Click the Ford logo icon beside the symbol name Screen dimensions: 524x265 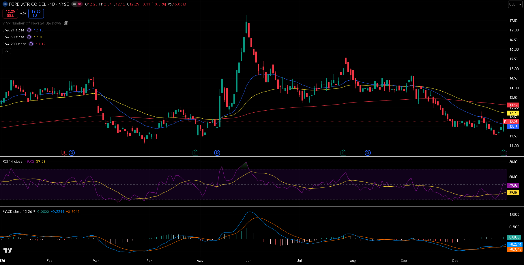5,4
